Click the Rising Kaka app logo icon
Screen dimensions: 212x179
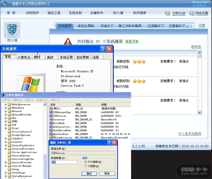click(x=5, y=4)
